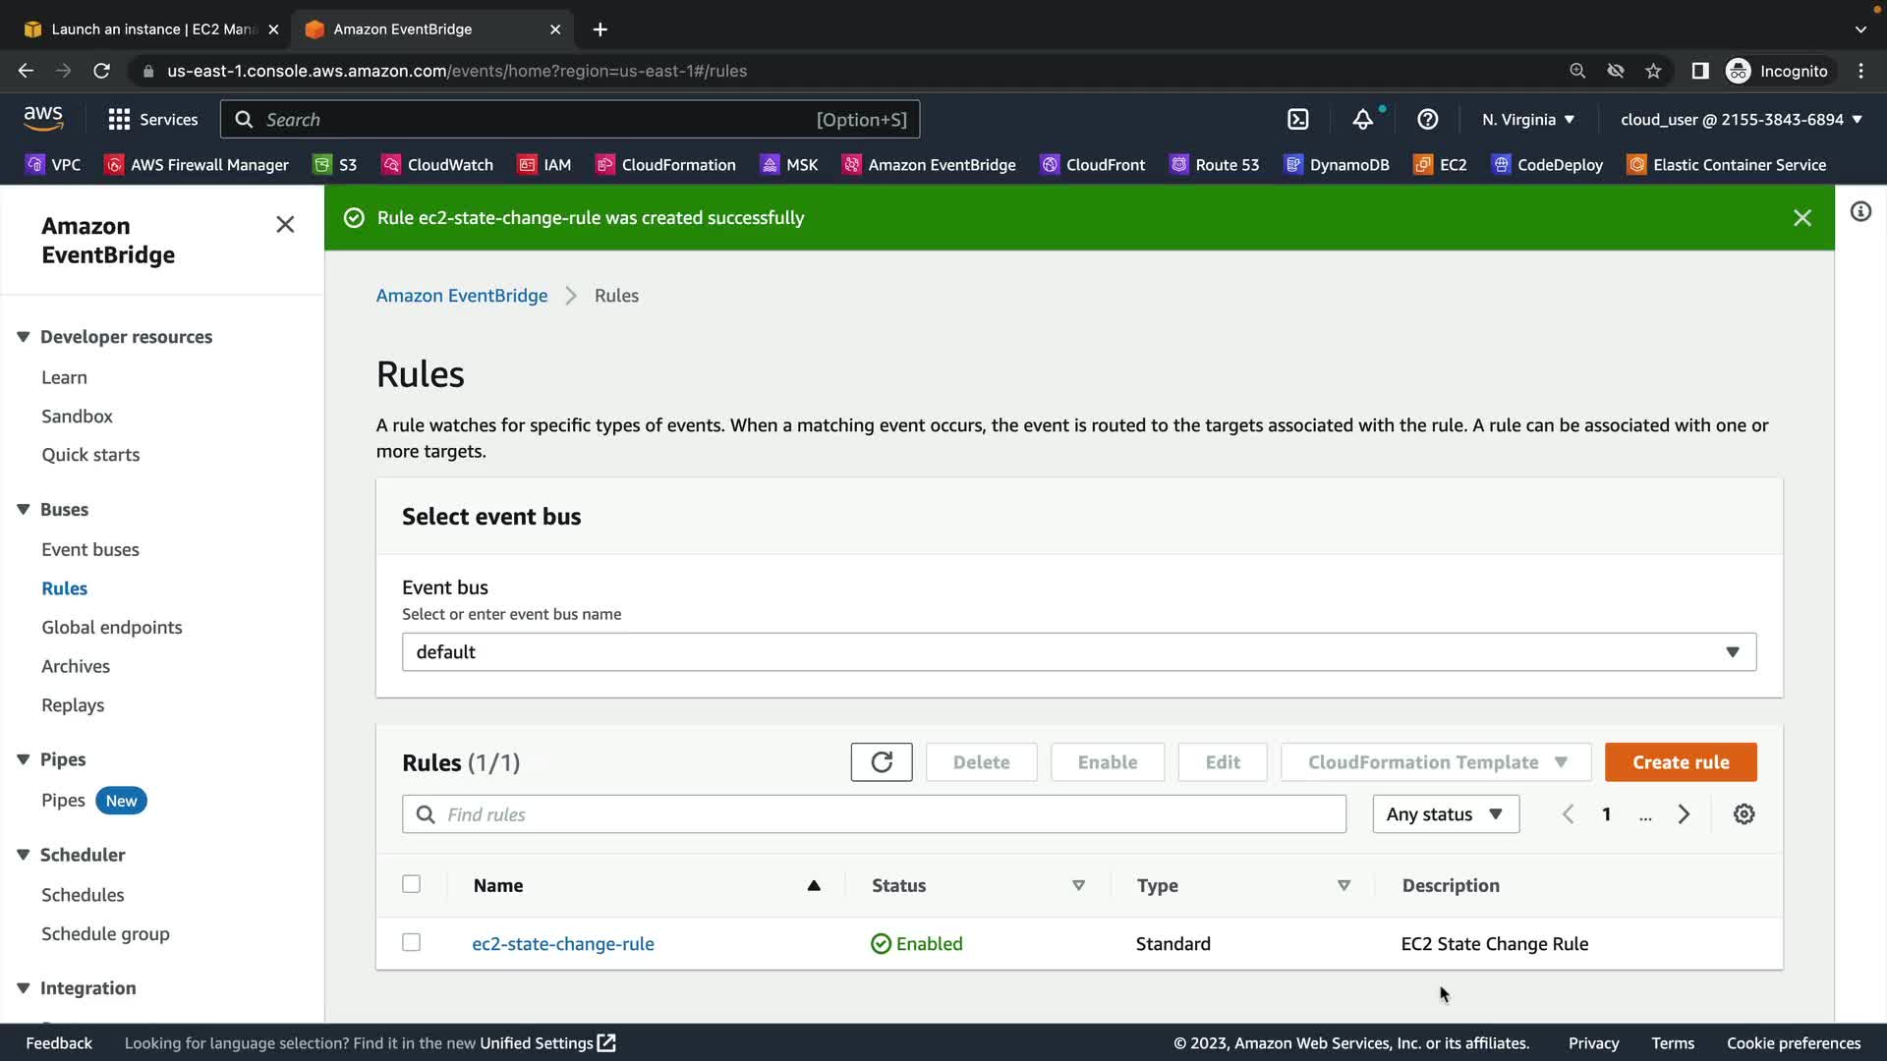Open the info panel icon
The height and width of the screenshot is (1061, 1887).
coord(1860,212)
